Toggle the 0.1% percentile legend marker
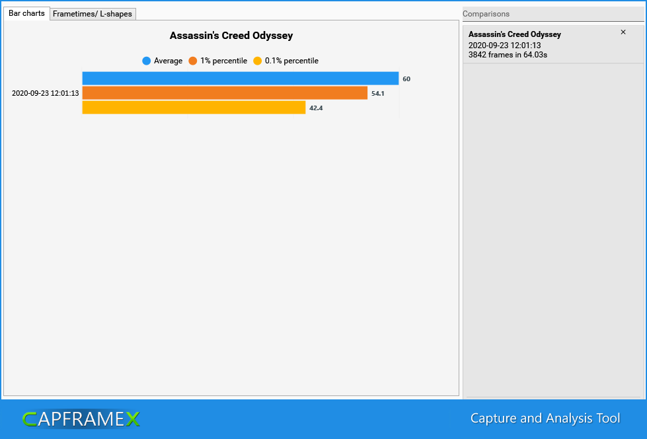647x439 pixels. coord(258,61)
